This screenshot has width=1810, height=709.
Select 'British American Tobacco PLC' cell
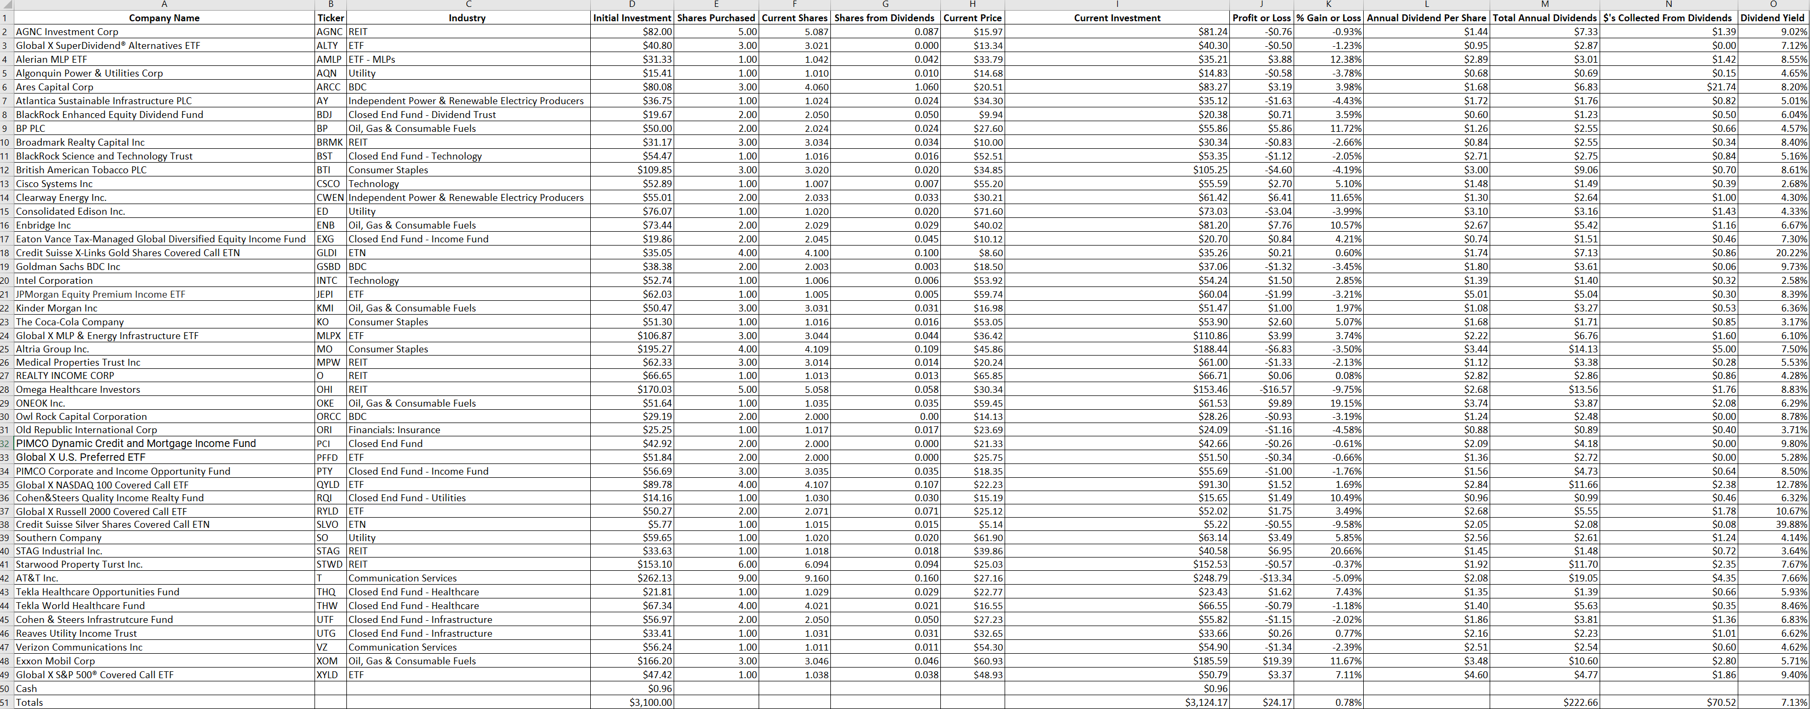tap(164, 170)
